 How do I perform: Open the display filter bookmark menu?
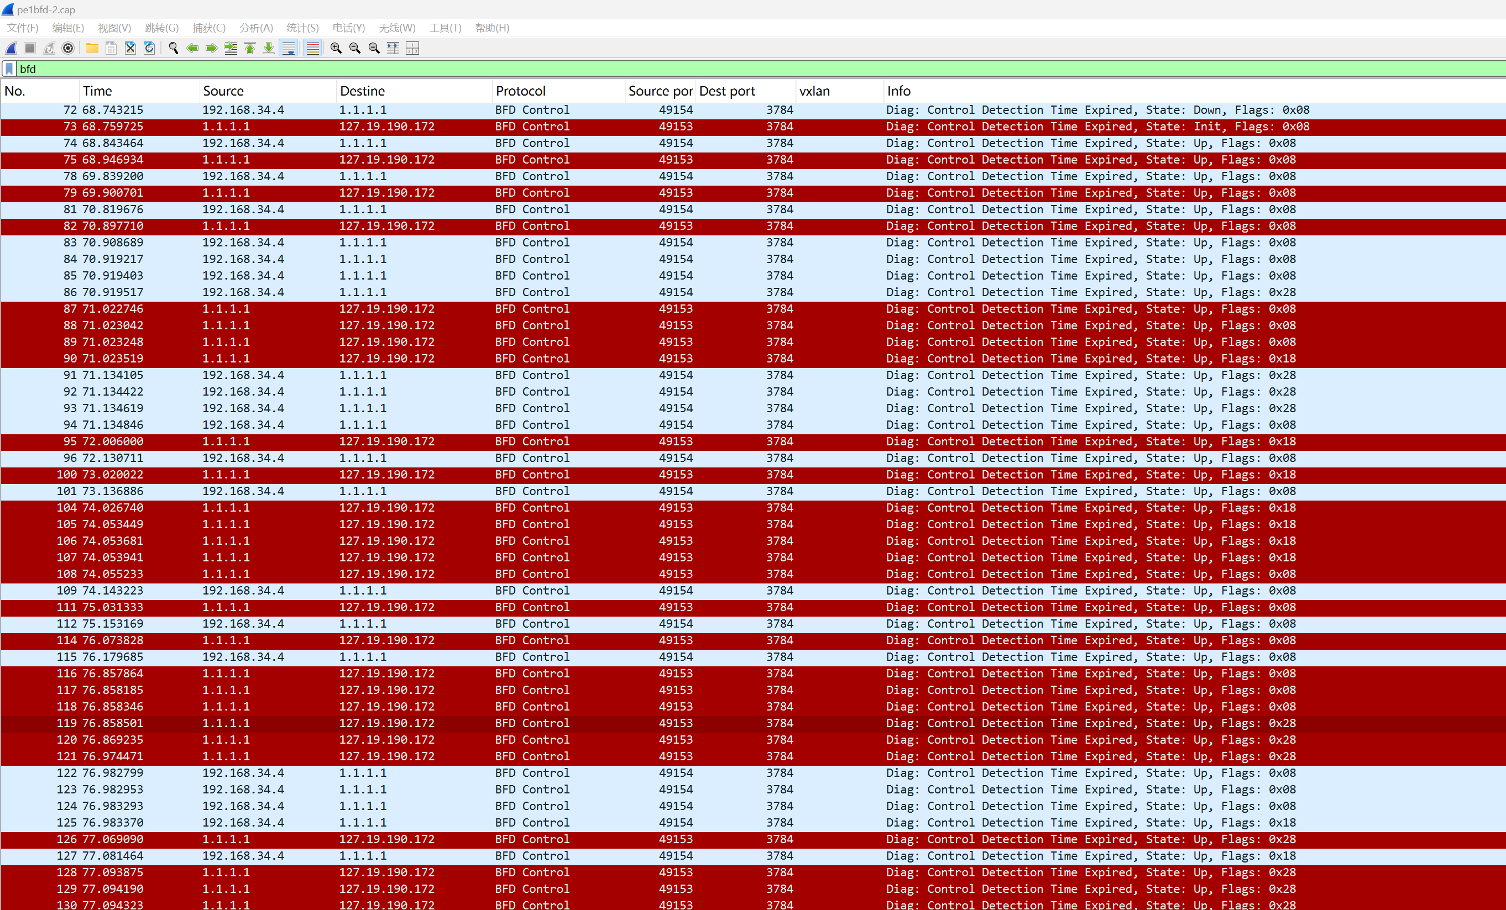click(x=9, y=69)
